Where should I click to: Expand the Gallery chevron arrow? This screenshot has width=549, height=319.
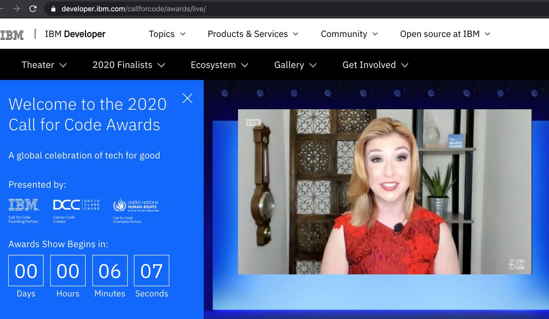[313, 65]
